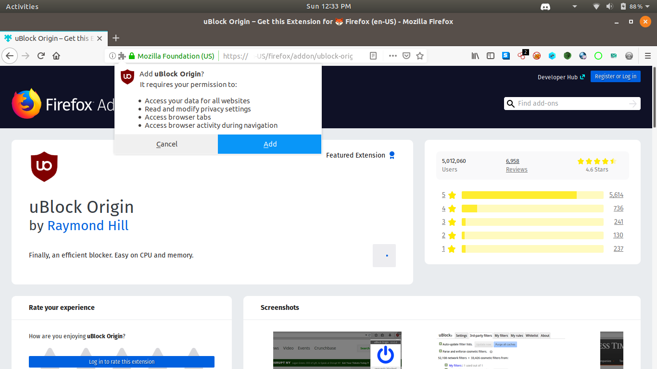Image resolution: width=657 pixels, height=369 pixels.
Task: Go back with the back arrow
Action: pos(10,56)
